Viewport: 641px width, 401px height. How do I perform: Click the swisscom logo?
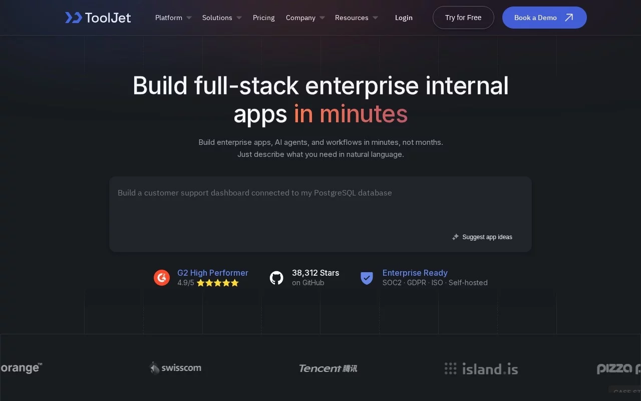click(176, 368)
